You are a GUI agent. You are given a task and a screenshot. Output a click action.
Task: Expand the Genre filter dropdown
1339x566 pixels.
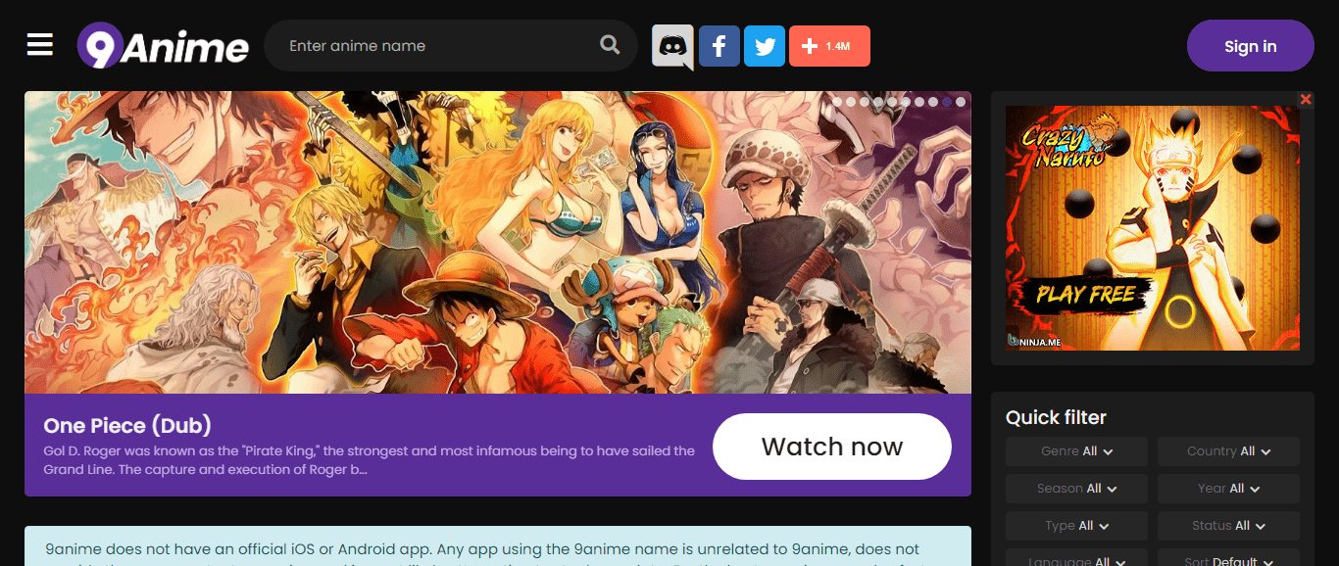click(x=1076, y=451)
